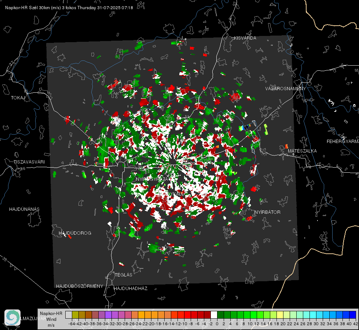Pick the olive swatch at -64 m/s
The image size is (359, 330).
pyautogui.click(x=75, y=315)
